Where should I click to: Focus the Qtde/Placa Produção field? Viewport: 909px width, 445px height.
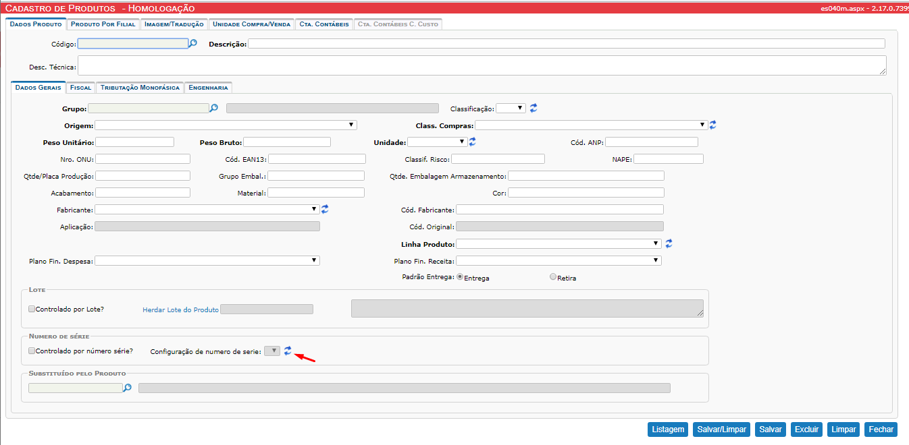pos(142,175)
